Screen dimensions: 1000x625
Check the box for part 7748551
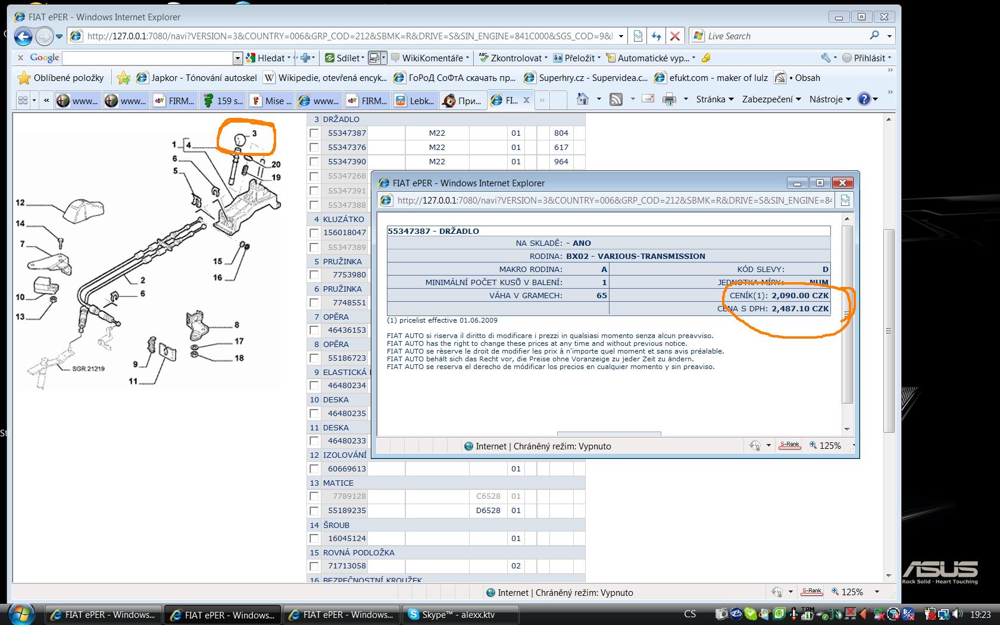(x=314, y=303)
